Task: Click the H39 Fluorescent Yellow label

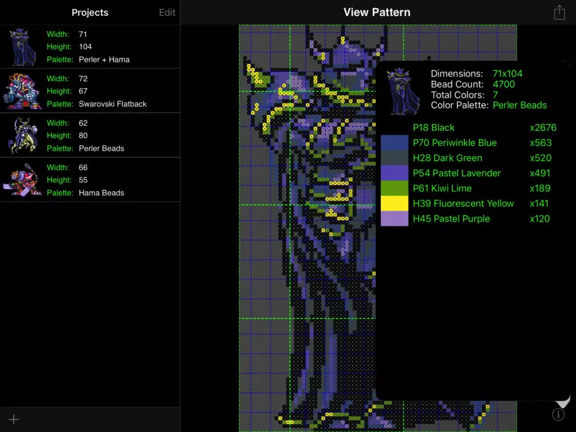Action: pos(463,203)
